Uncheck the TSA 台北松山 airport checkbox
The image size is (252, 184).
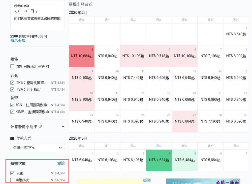point(12,89)
